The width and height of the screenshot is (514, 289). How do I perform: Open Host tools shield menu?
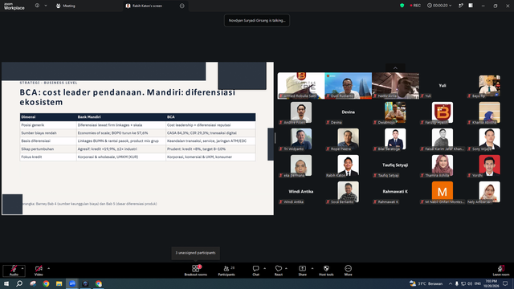326,271
